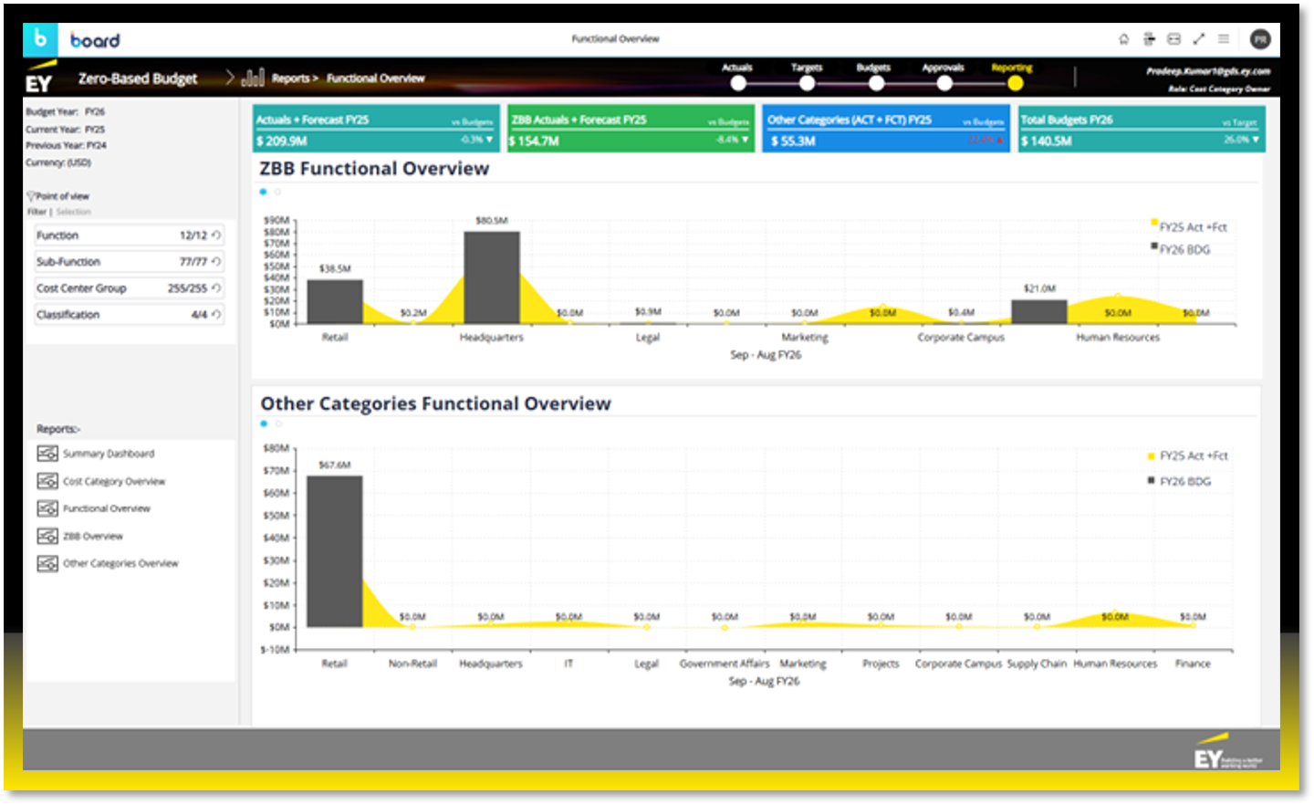
Task: Open the hamburger menu icon
Action: [x=1224, y=39]
